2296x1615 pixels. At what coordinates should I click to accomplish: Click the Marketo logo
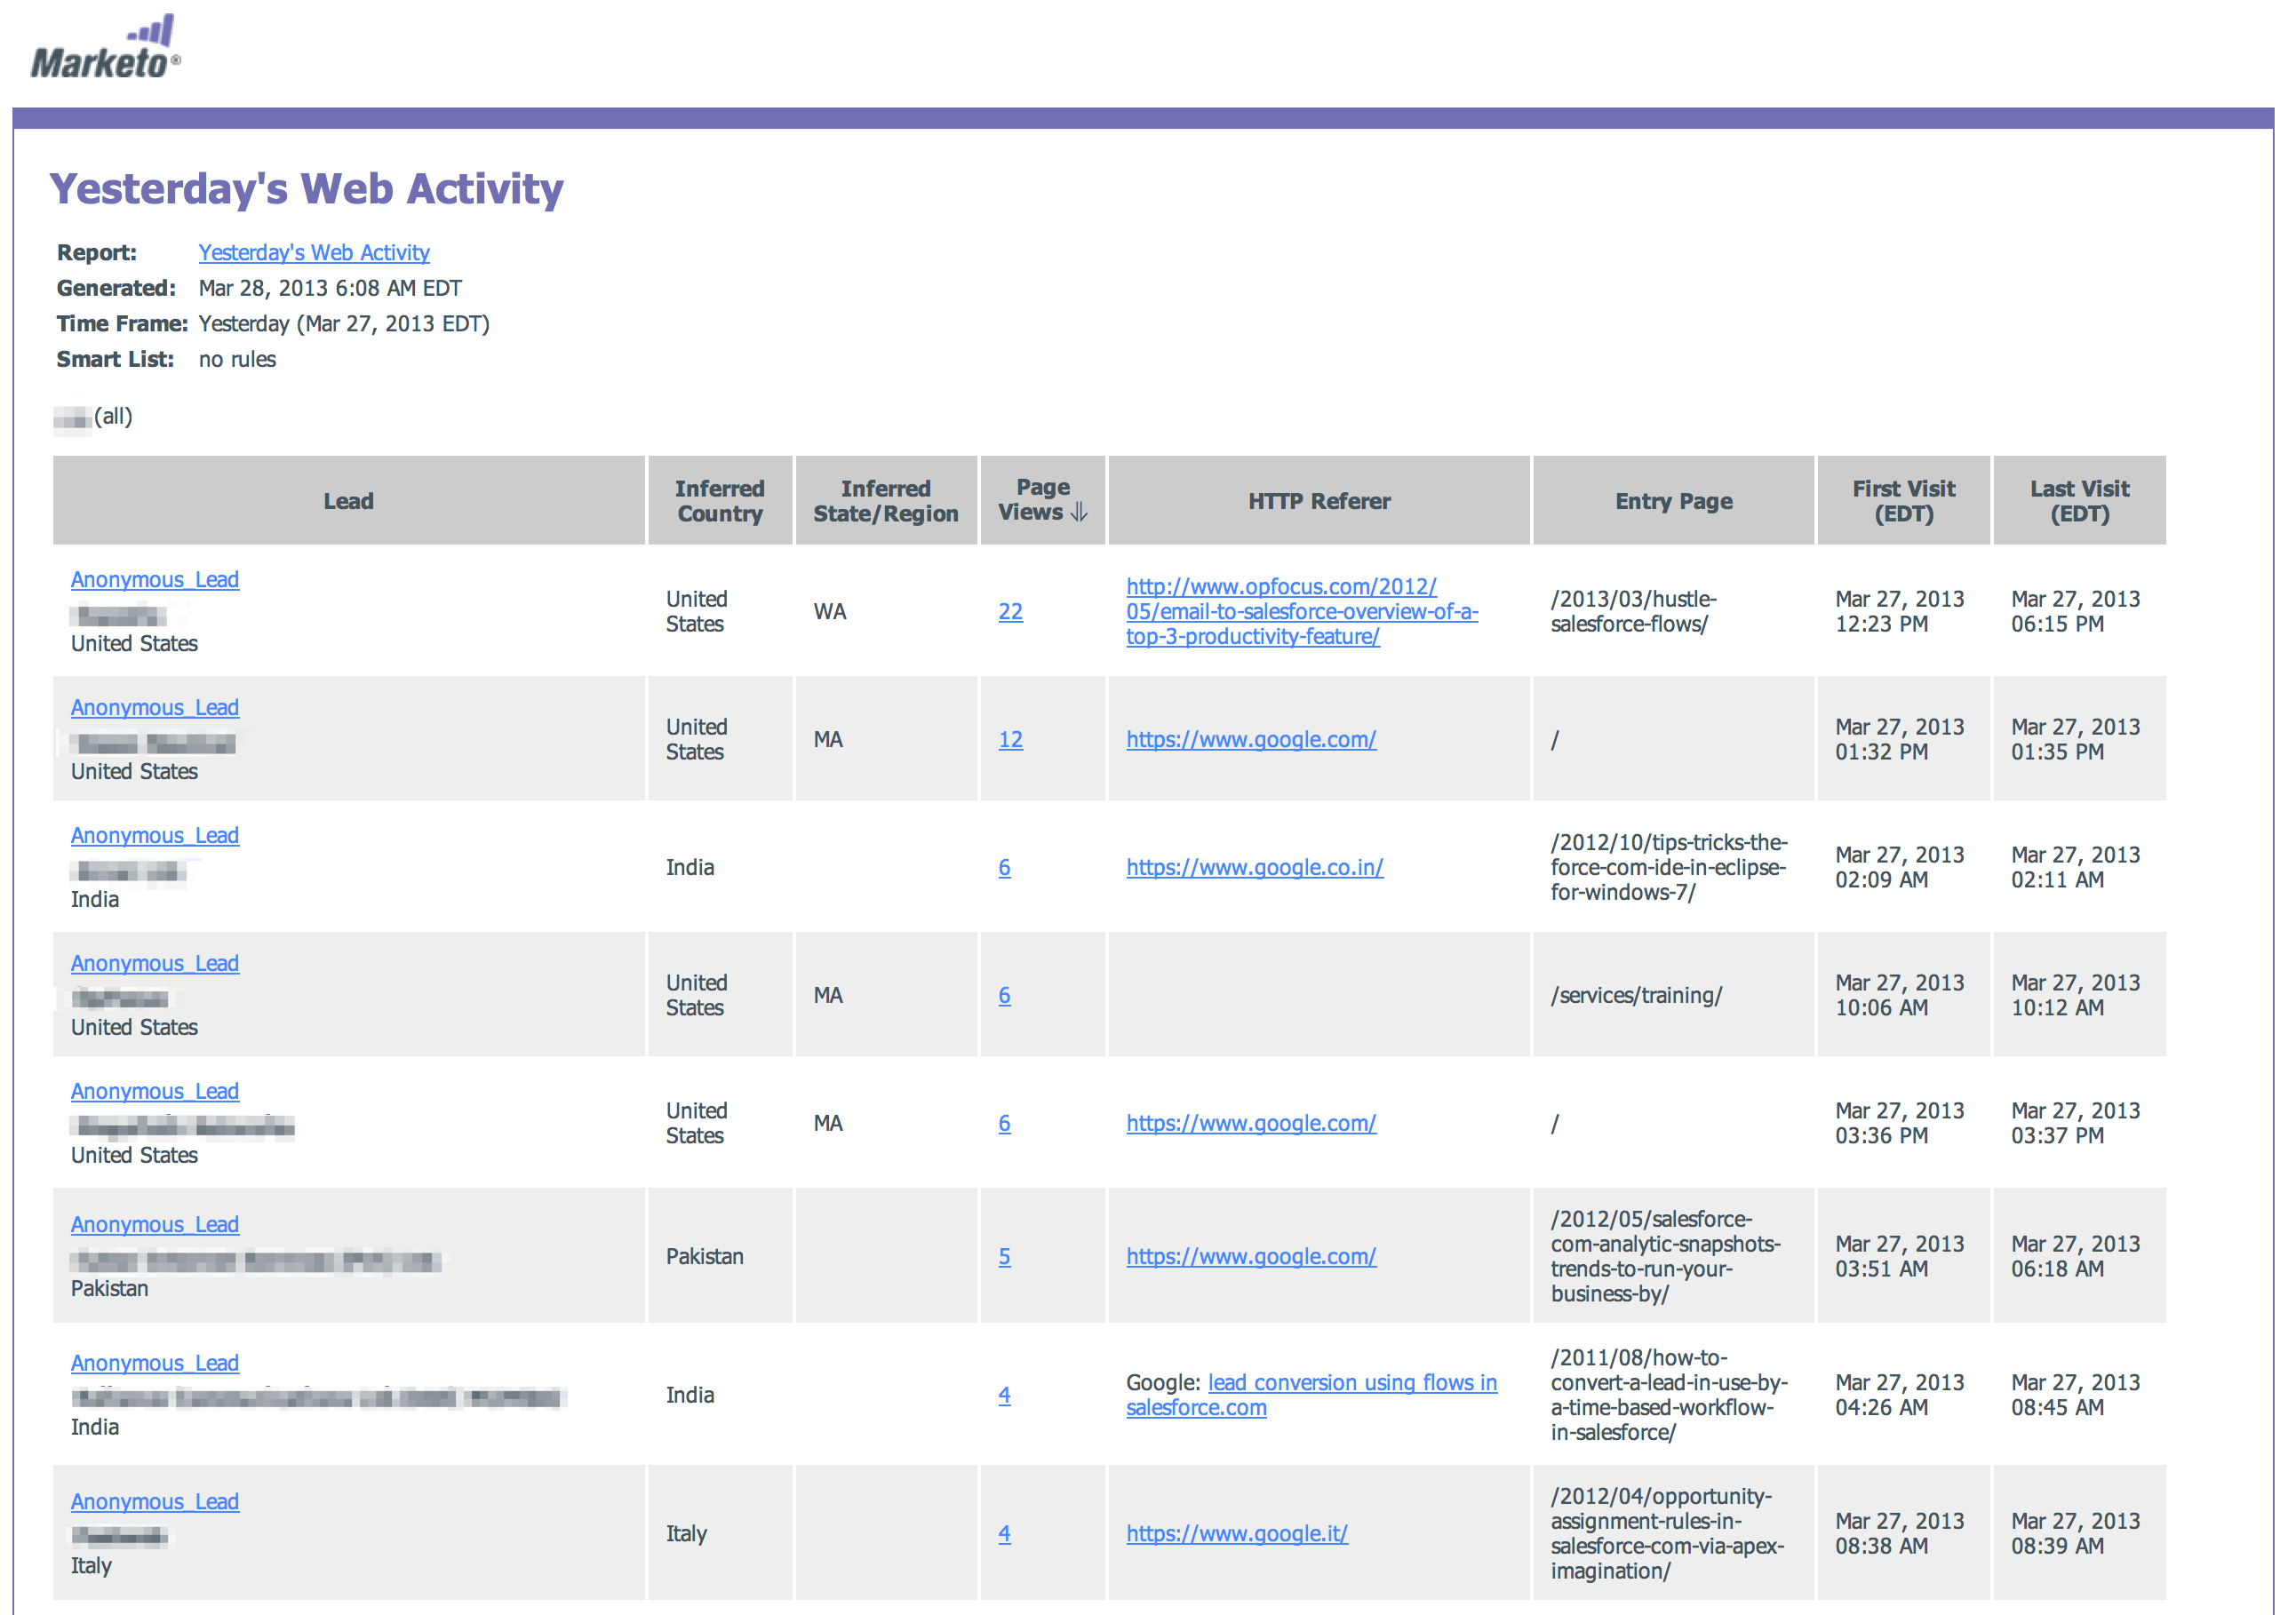click(106, 48)
